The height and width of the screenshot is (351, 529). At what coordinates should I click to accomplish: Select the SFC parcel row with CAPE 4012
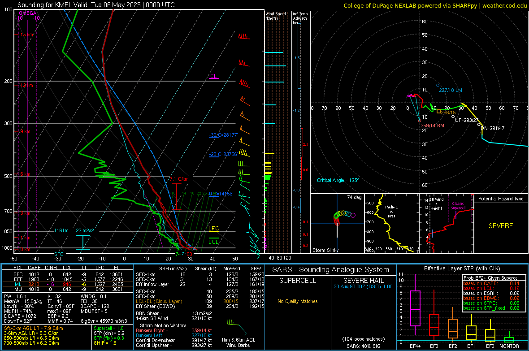pos(68,274)
